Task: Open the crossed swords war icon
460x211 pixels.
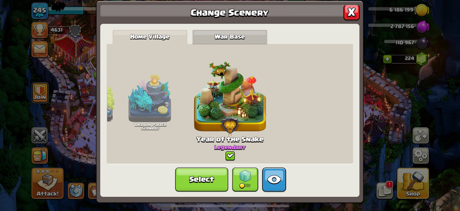Action: point(40,135)
